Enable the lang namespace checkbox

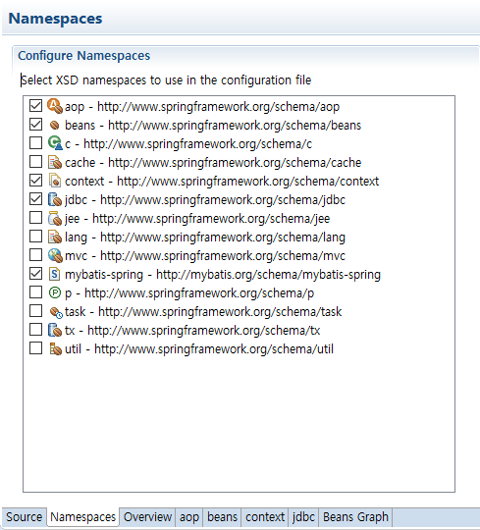click(36, 237)
